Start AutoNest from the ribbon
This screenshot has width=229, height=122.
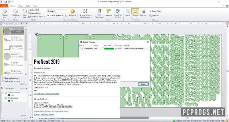click(x=72, y=13)
